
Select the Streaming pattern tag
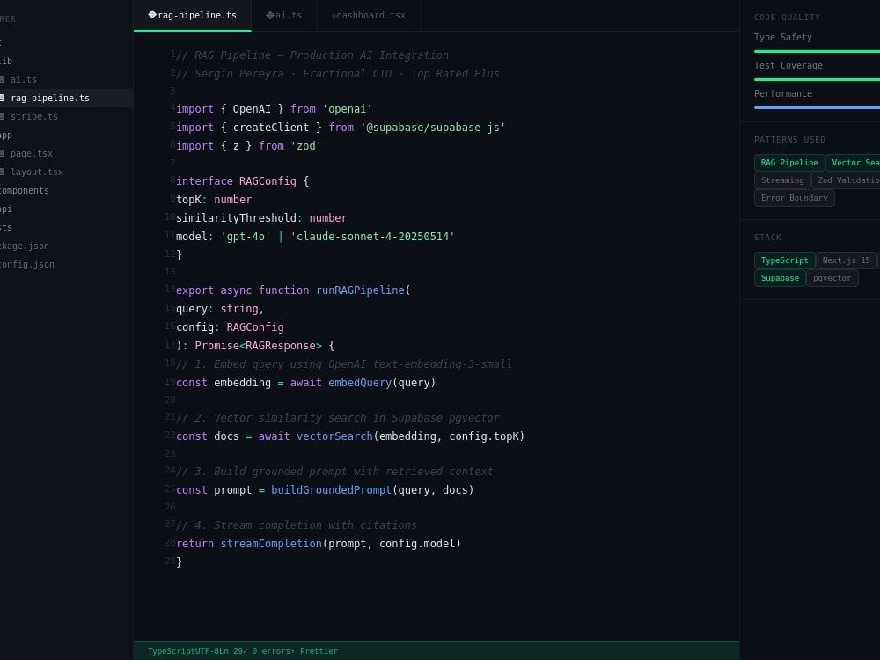pyautogui.click(x=782, y=180)
